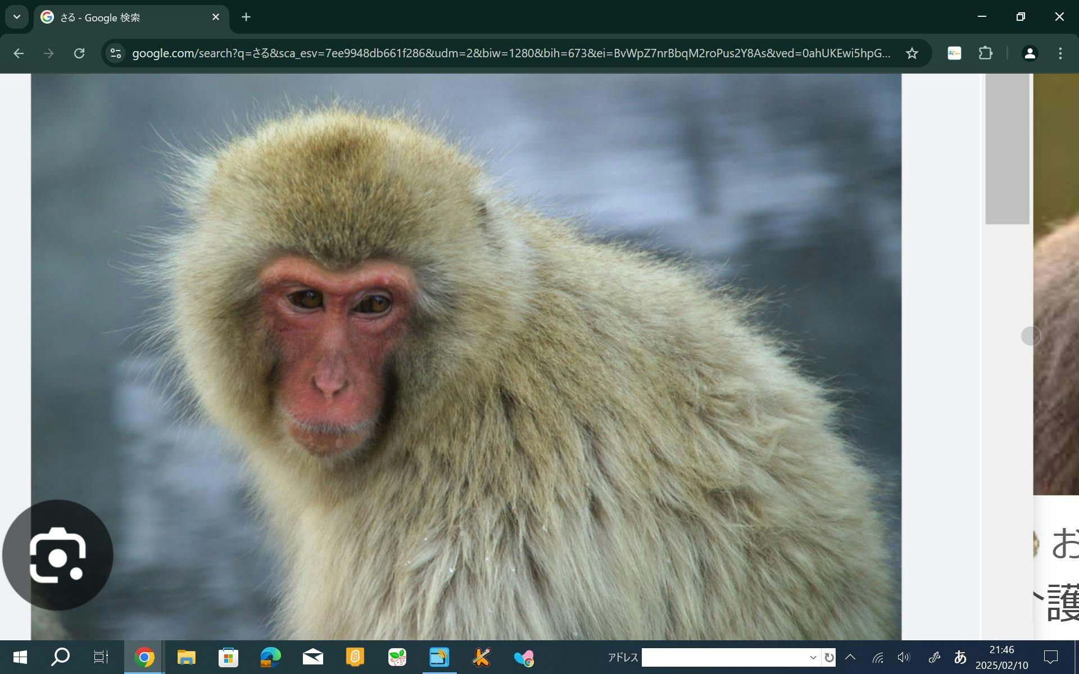This screenshot has width=1079, height=674.
Task: View site information icon in address bar
Action: pyautogui.click(x=116, y=53)
